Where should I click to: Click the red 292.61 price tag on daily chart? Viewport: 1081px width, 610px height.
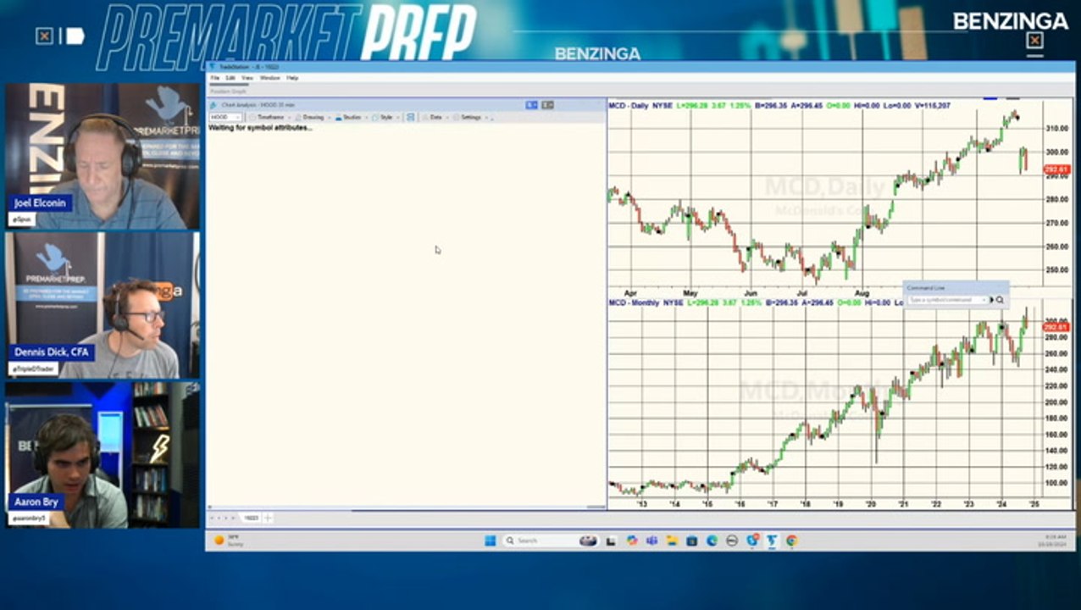(1056, 169)
